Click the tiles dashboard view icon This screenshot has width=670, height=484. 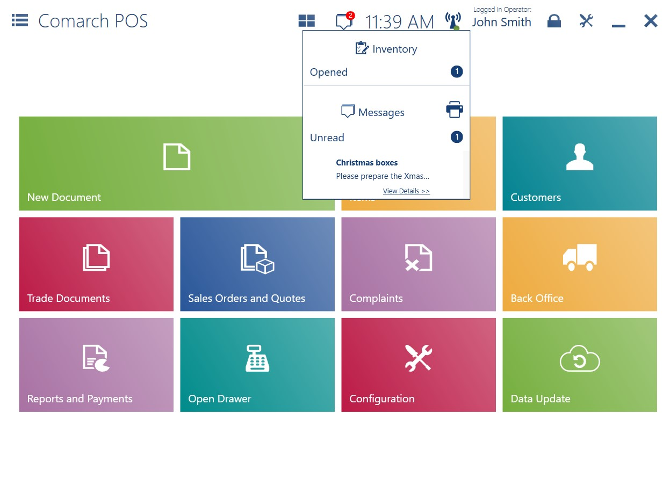[x=307, y=21]
